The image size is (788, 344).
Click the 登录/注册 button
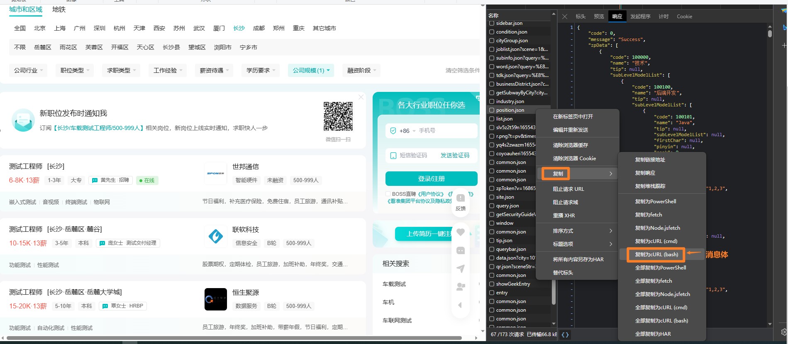pyautogui.click(x=432, y=179)
